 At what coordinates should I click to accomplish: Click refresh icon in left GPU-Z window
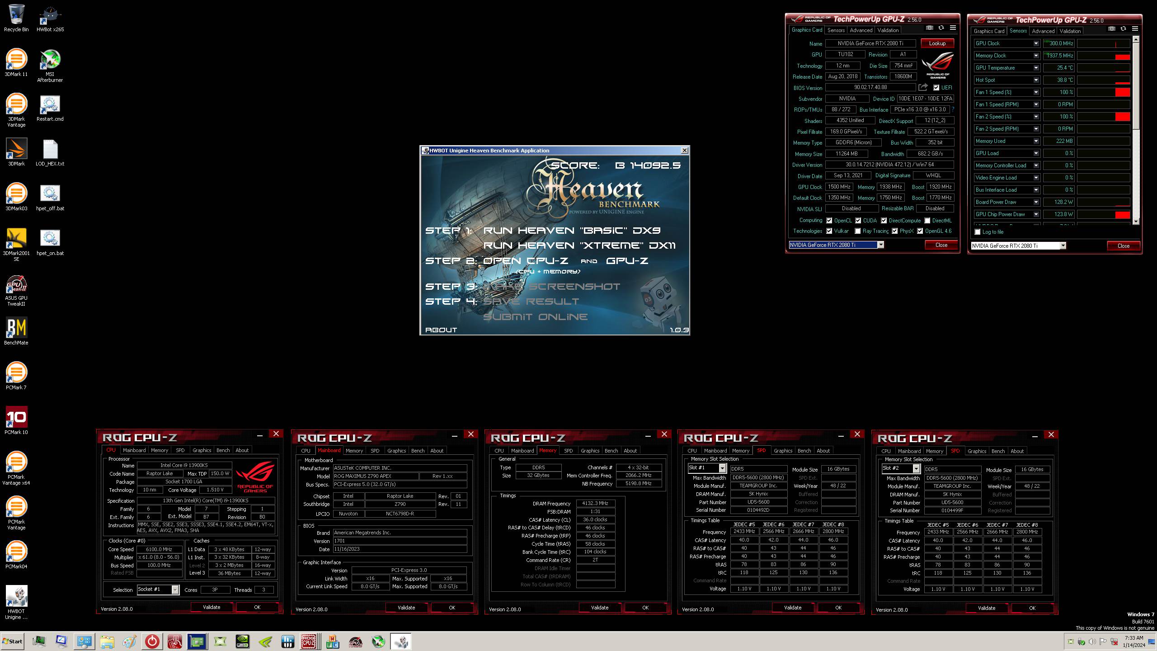941,28
